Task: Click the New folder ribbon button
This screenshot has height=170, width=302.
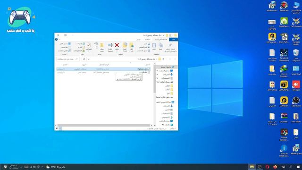Action: [102, 47]
